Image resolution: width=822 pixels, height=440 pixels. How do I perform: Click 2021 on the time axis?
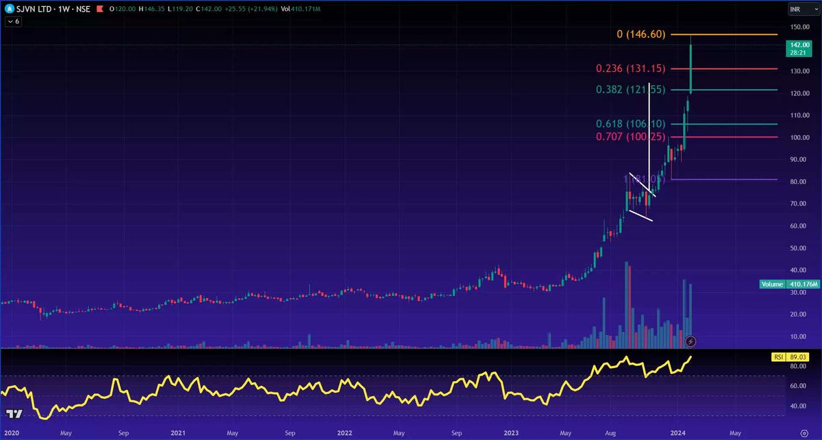pyautogui.click(x=178, y=433)
